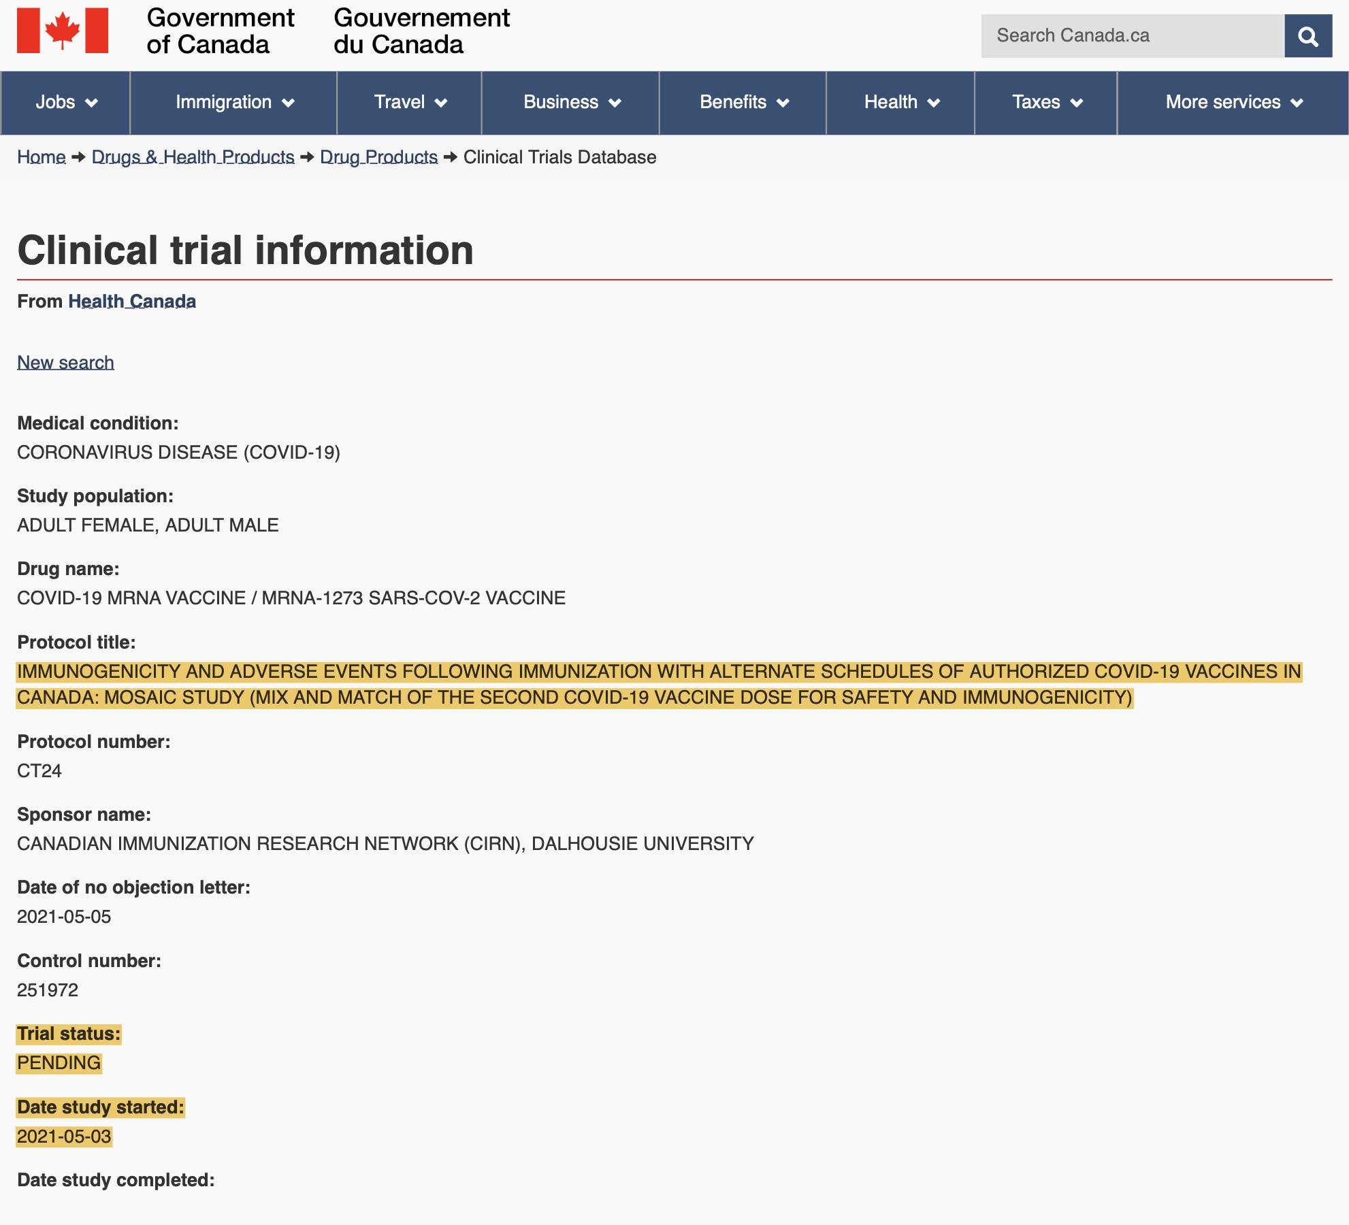This screenshot has height=1225, width=1349.
Task: Expand the Business menu
Action: [571, 102]
